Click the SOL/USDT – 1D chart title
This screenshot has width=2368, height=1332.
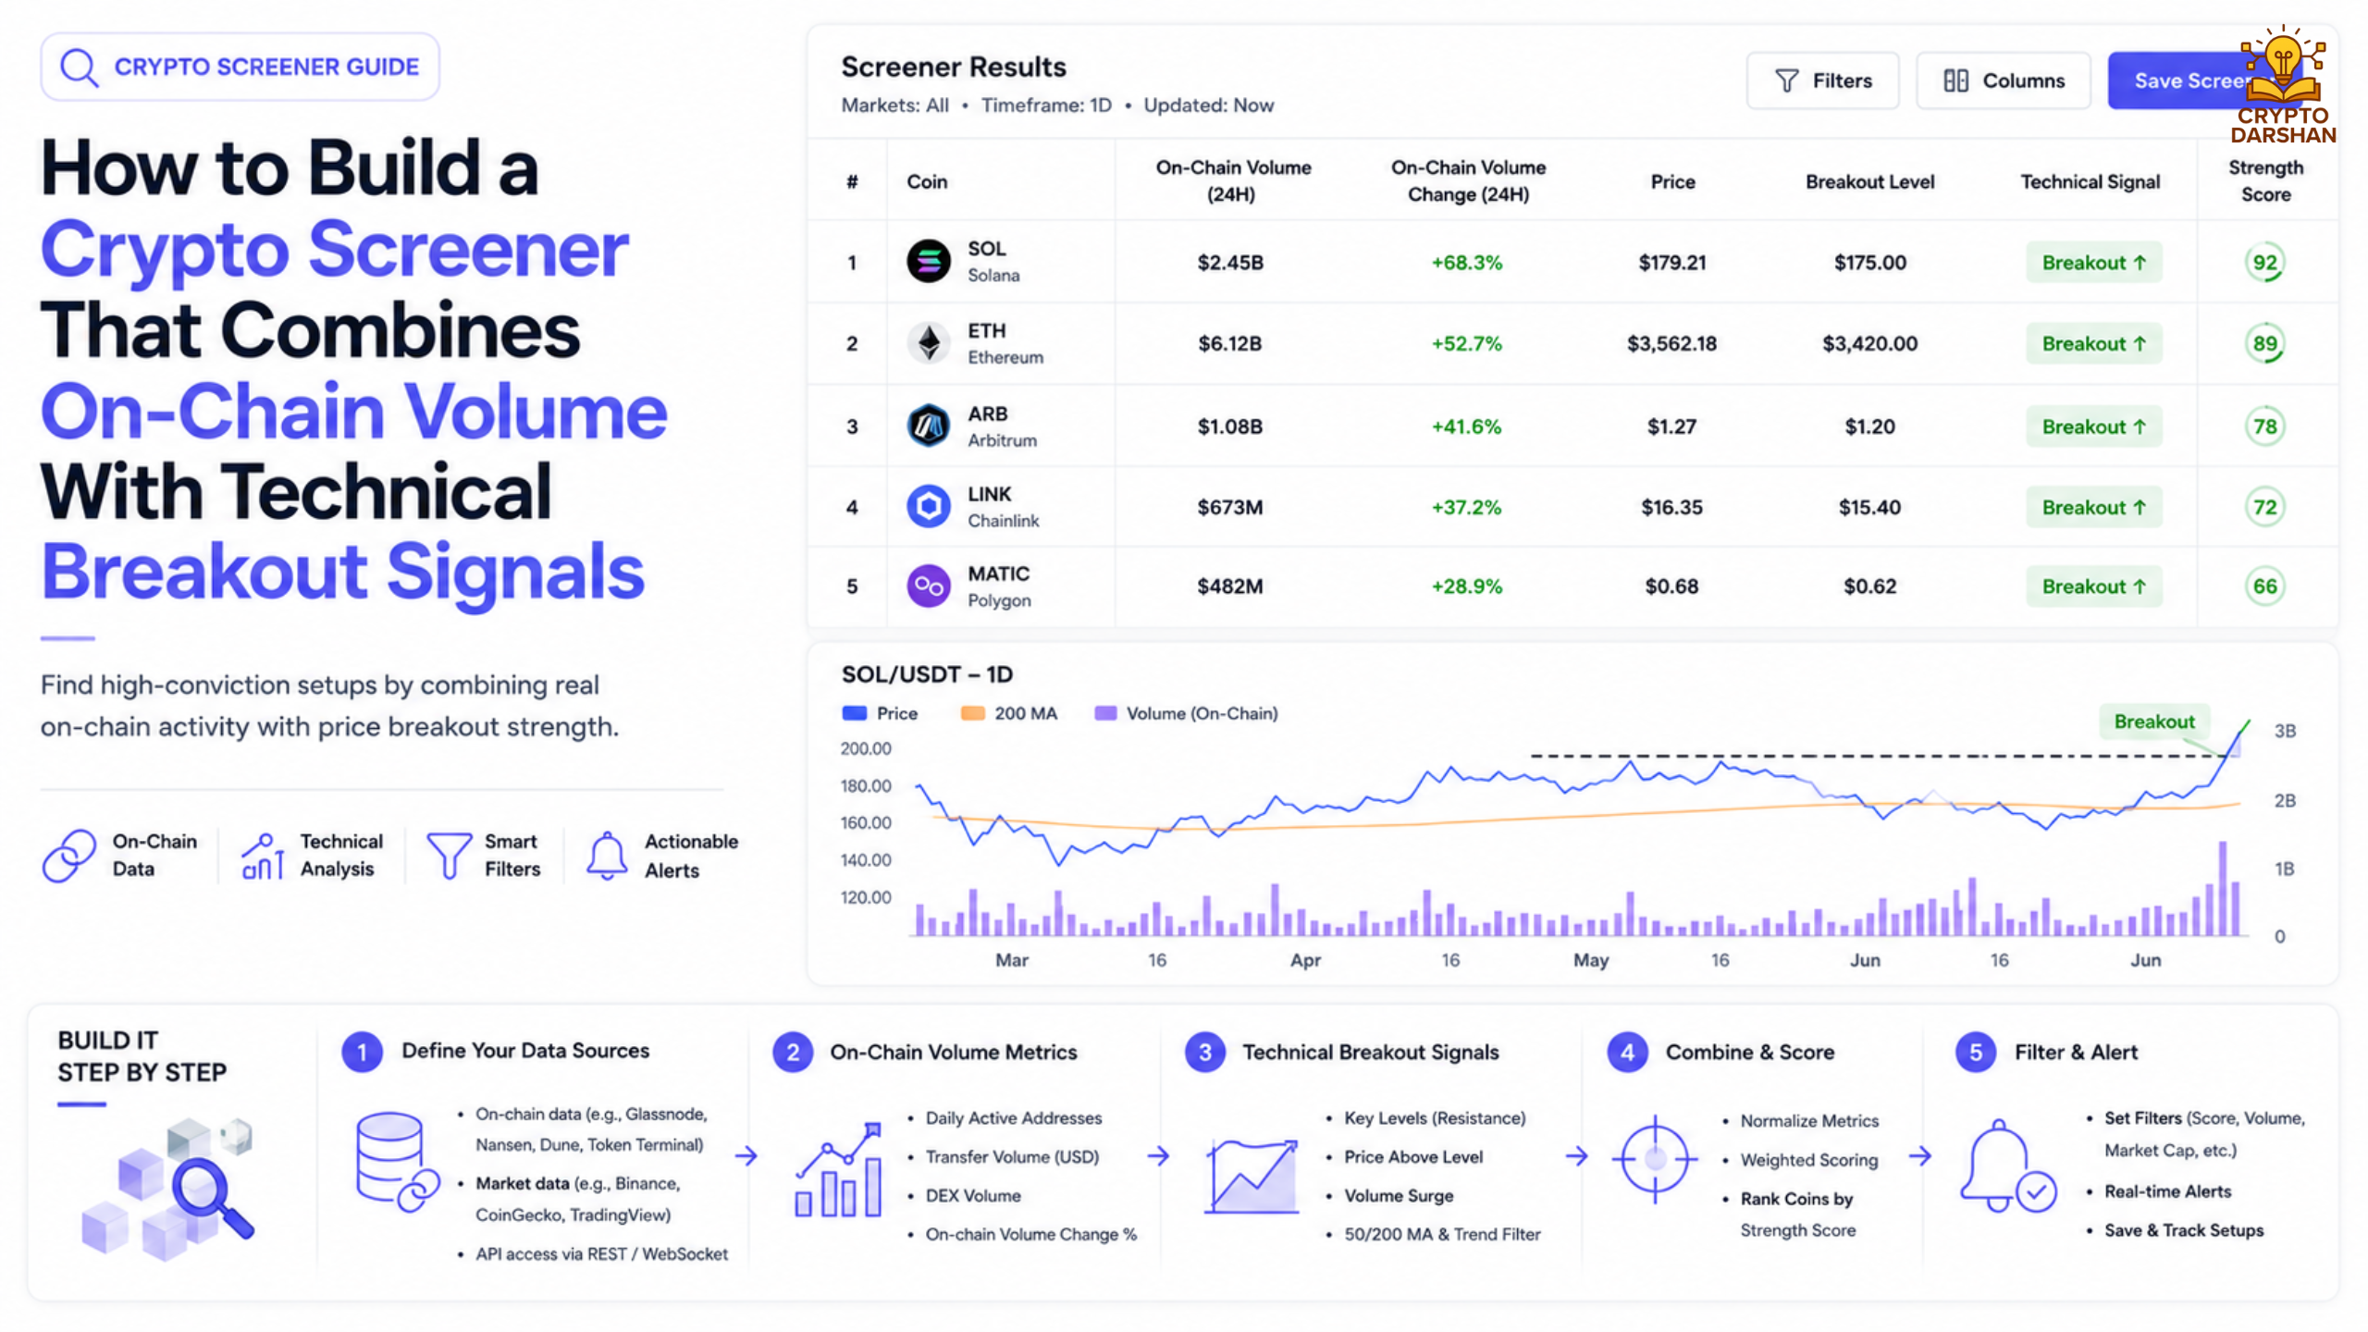tap(927, 674)
